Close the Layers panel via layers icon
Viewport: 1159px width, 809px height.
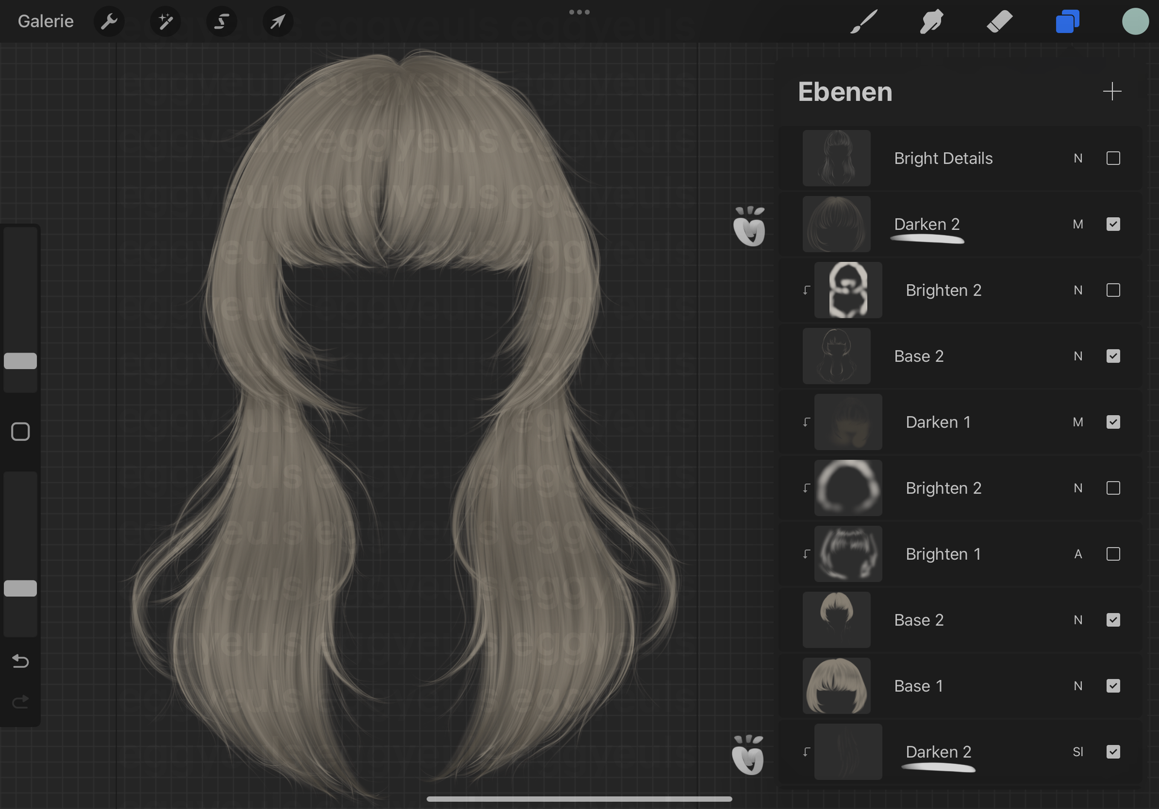[1067, 22]
